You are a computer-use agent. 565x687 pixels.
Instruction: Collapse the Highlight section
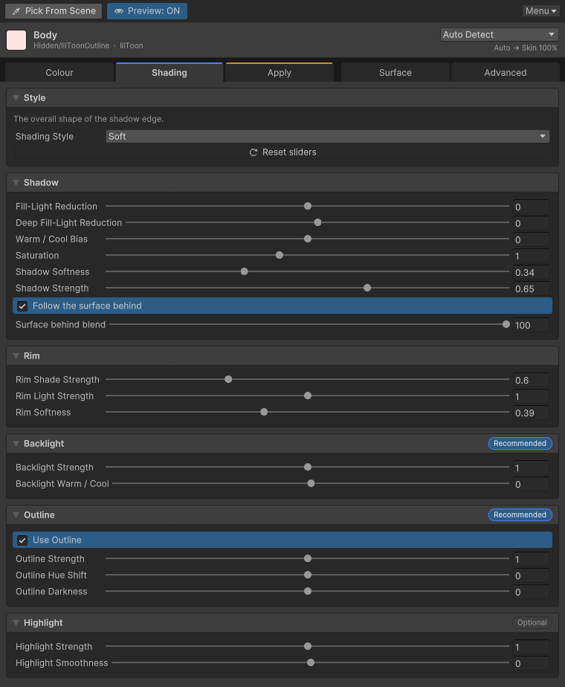[x=16, y=622]
